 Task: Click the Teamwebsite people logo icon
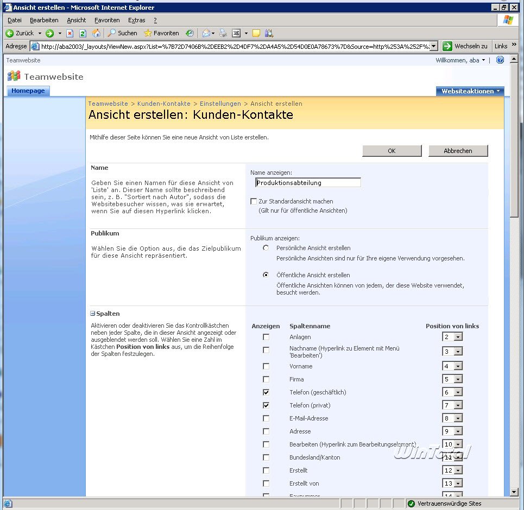coord(14,76)
